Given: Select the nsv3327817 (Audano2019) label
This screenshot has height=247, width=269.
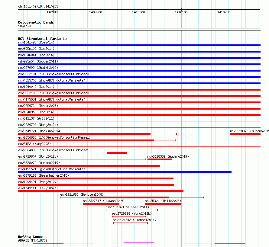Looking at the screenshot, I should point(104,201).
